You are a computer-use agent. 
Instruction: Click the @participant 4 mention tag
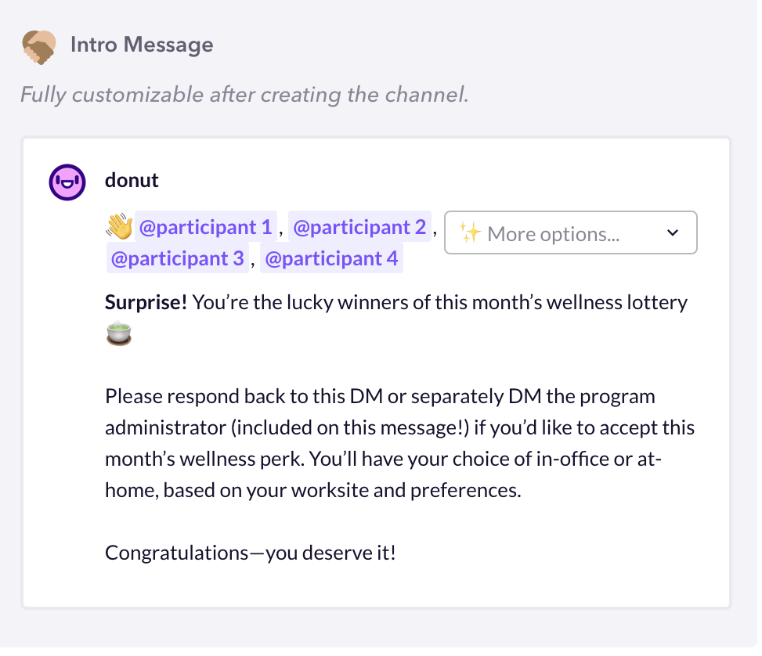(x=331, y=258)
